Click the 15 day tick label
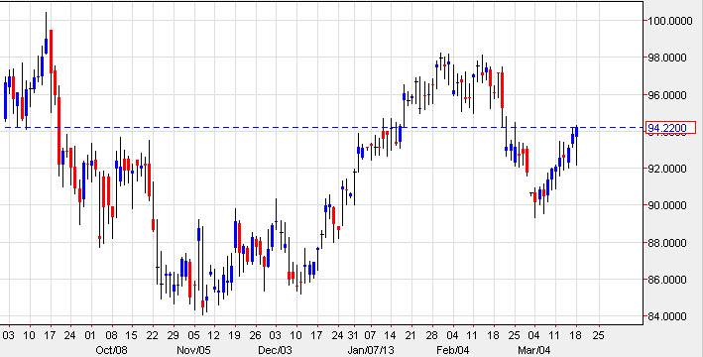 coord(132,335)
